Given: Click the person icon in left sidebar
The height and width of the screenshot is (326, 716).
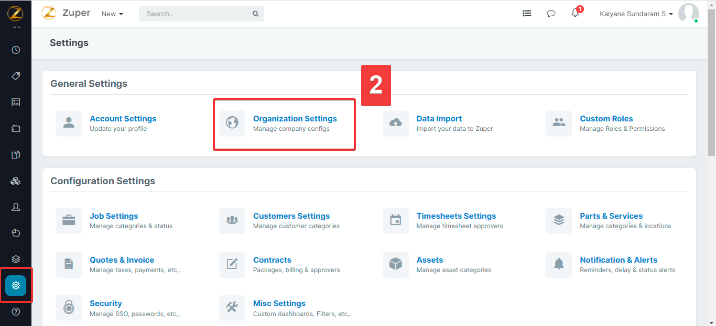Looking at the screenshot, I should coord(16,207).
